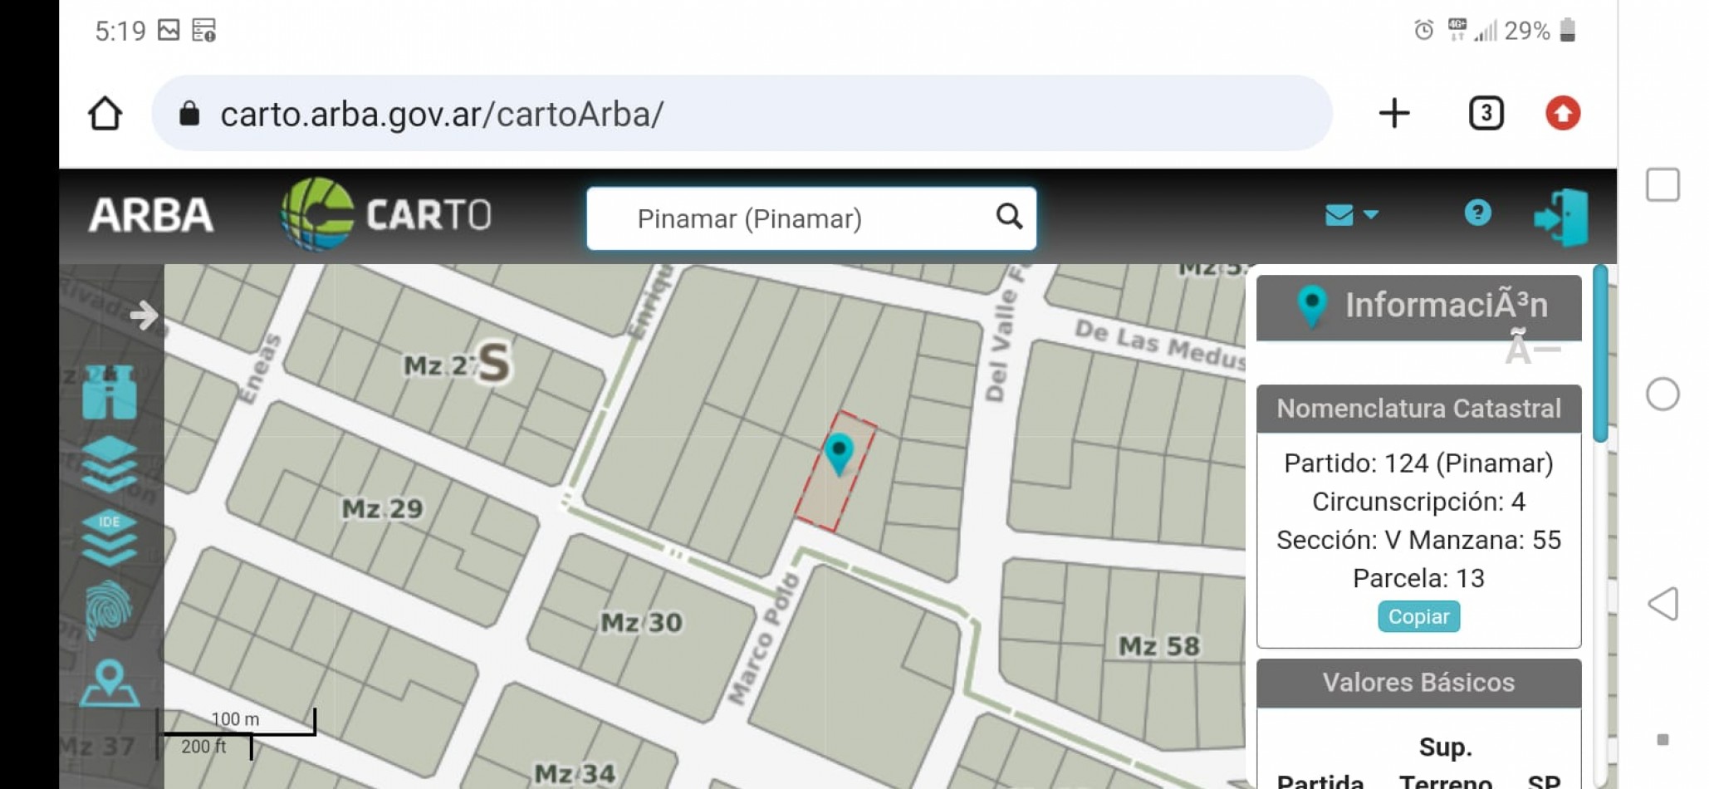Click the Mz 29 block label
Viewport: 1709px width, 789px height.
(382, 508)
